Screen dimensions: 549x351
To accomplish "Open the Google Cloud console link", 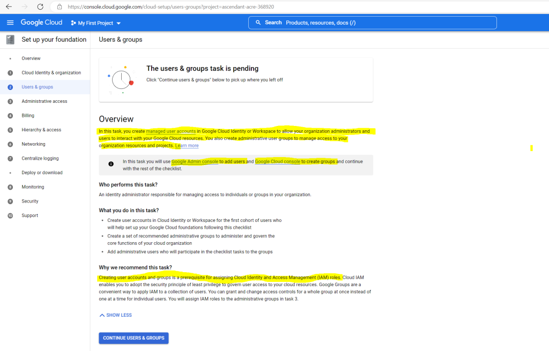I will (x=277, y=162).
